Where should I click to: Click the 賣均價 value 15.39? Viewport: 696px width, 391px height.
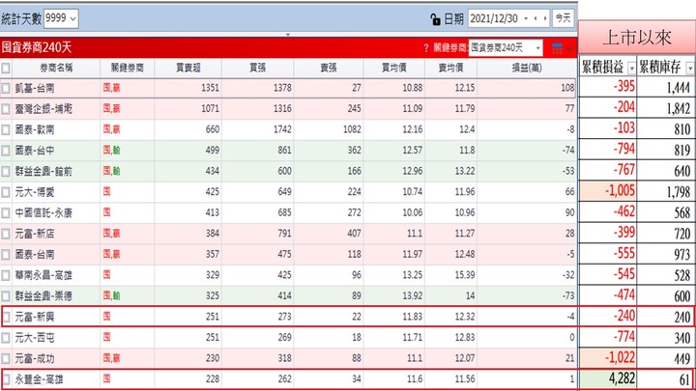click(465, 275)
